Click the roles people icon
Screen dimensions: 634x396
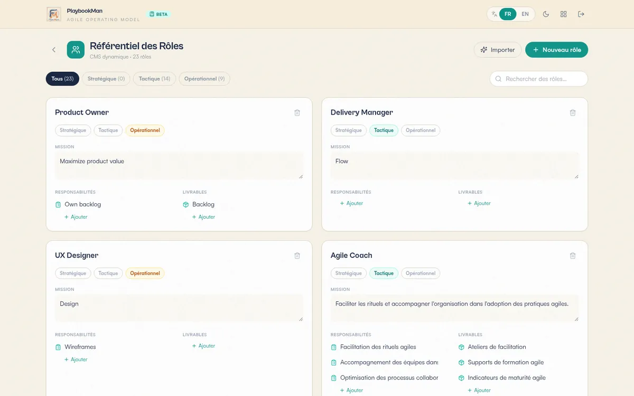[76, 50]
